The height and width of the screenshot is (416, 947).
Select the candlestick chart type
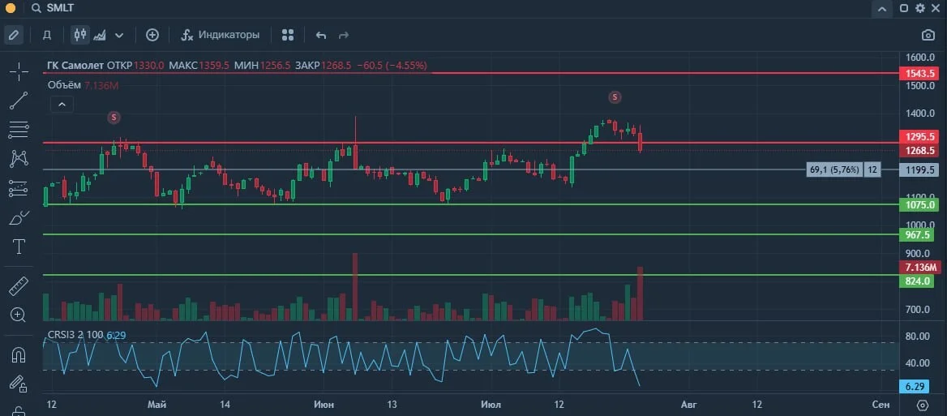click(x=79, y=35)
